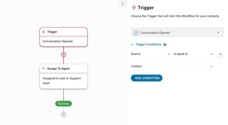Collapse the side panel with the arrow

point(122,4)
